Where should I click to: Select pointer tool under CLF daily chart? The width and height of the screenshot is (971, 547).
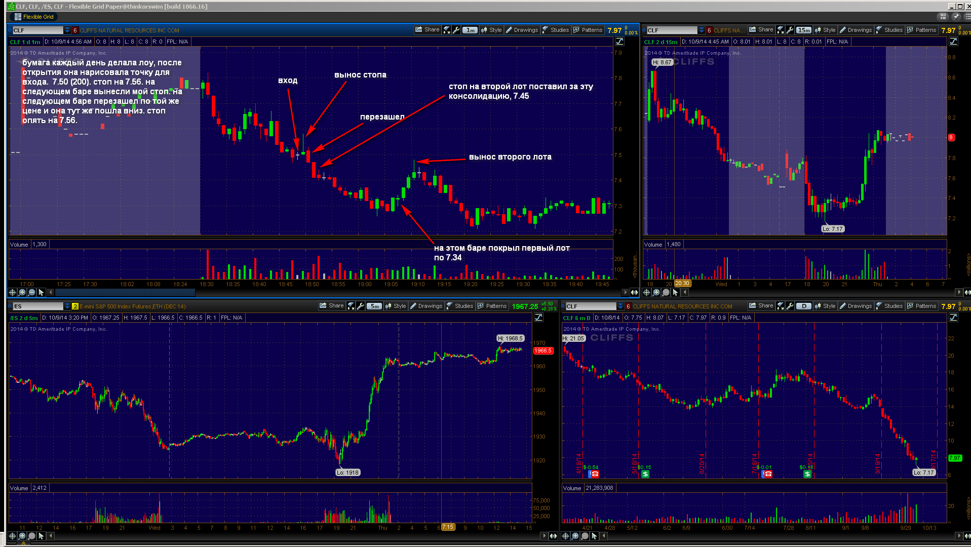[x=595, y=536]
